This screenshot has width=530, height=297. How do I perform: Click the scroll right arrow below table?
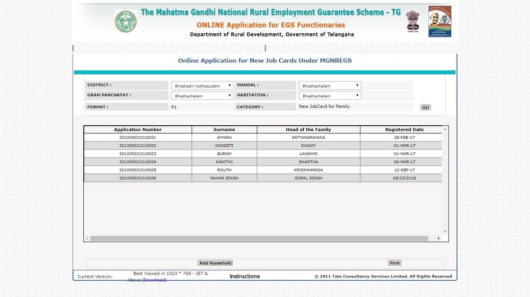pos(438,238)
